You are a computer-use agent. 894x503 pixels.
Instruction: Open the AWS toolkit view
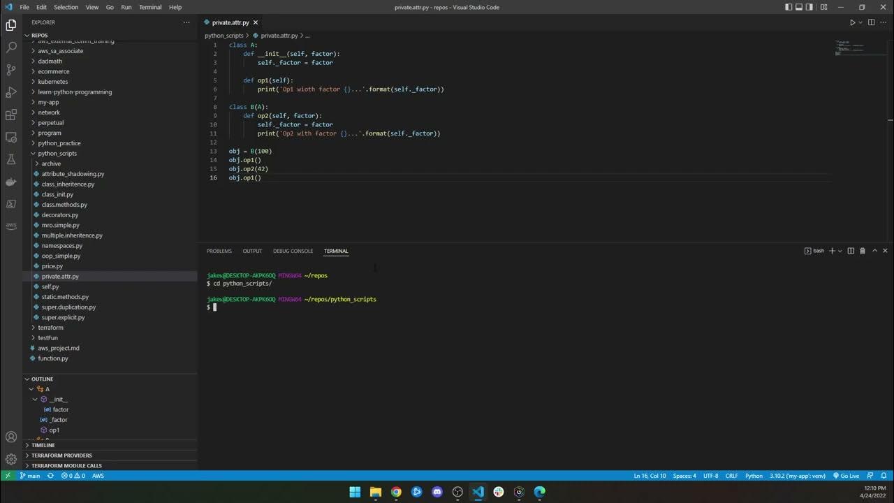click(11, 226)
